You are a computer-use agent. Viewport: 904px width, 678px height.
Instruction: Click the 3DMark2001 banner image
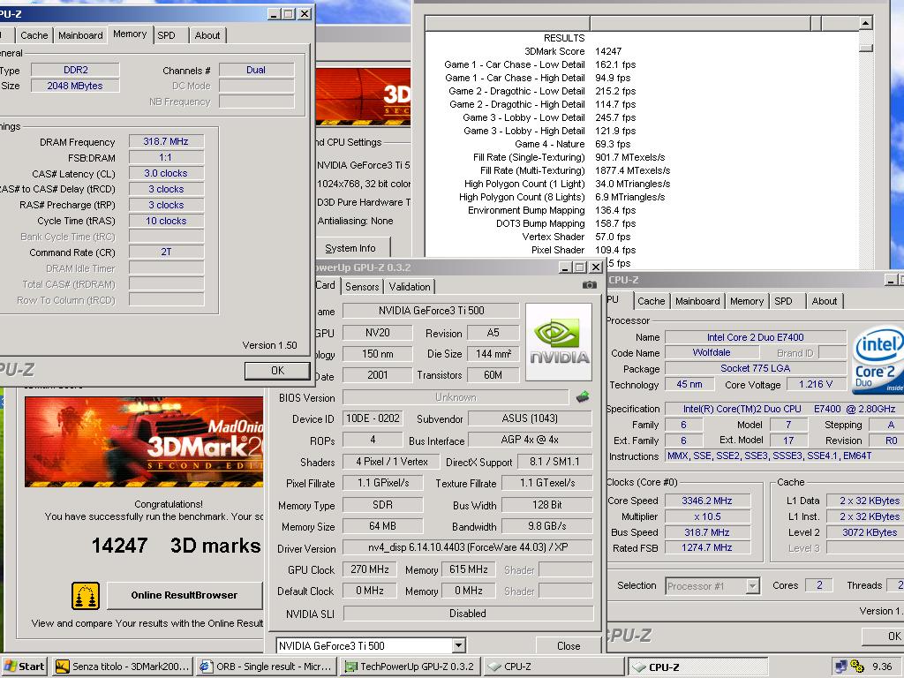[x=144, y=442]
